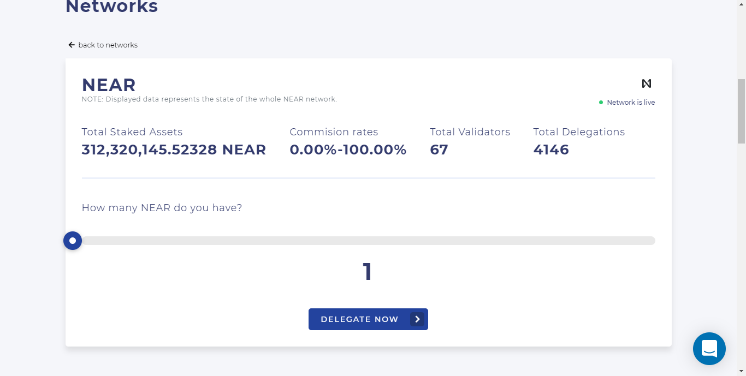
Task: Click the slider amount value 1
Action: (x=368, y=272)
